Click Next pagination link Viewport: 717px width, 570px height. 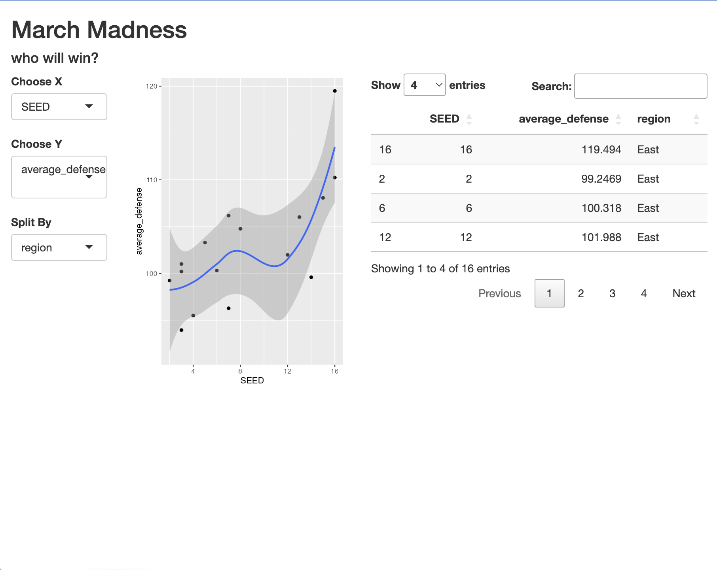684,293
